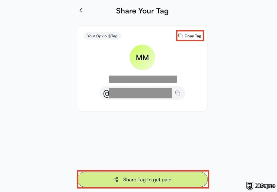The width and height of the screenshot is (277, 192).
Task: Click the @ symbol in the tag field
Action: [106, 93]
